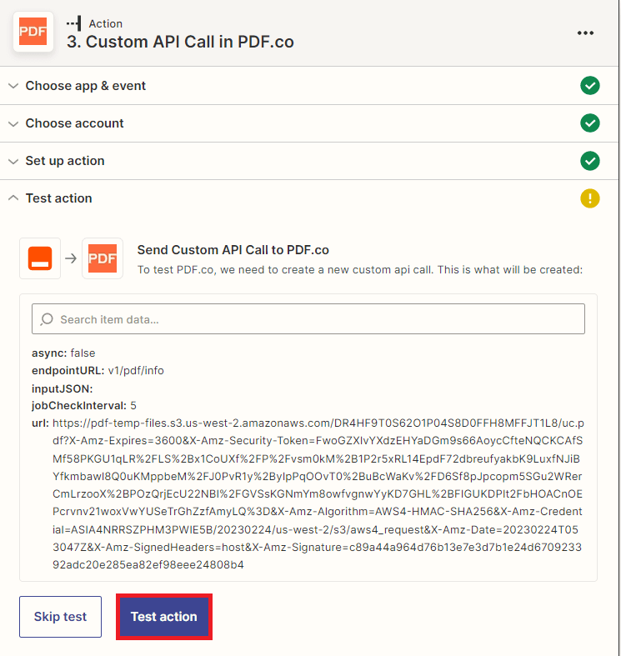Click the endpointURL v1/pdf/info data row
621x656 pixels.
coord(92,371)
